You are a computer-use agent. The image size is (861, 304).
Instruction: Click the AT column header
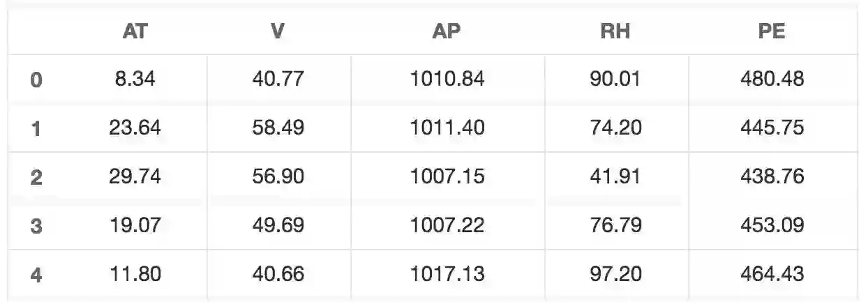tap(135, 32)
